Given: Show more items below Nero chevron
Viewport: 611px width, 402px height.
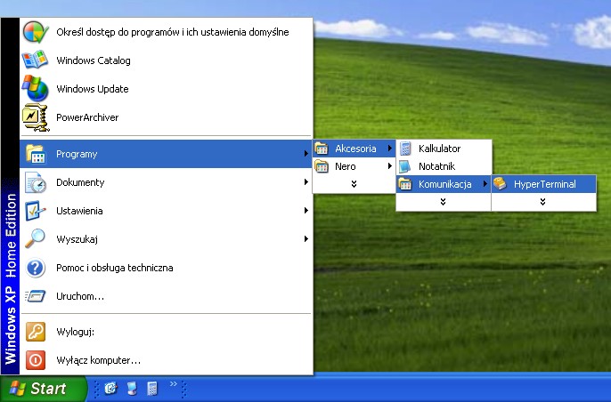Looking at the screenshot, I should point(354,184).
